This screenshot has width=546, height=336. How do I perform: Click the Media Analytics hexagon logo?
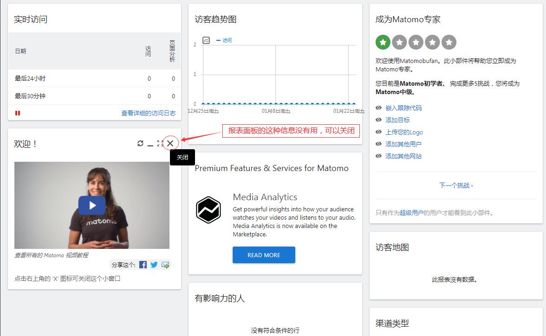tap(208, 210)
